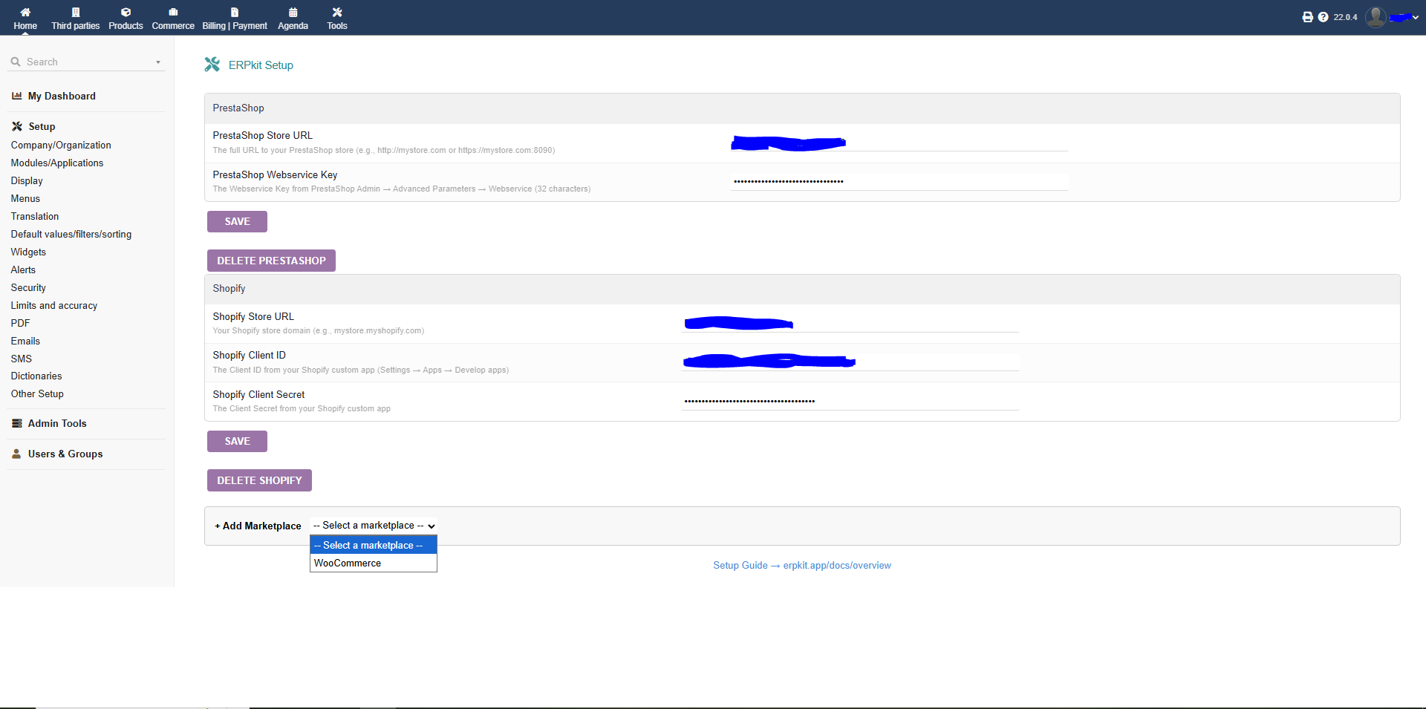Viewport: 1426px width, 709px height.
Task: Expand the search options arrow in sidebar
Action: click(158, 62)
